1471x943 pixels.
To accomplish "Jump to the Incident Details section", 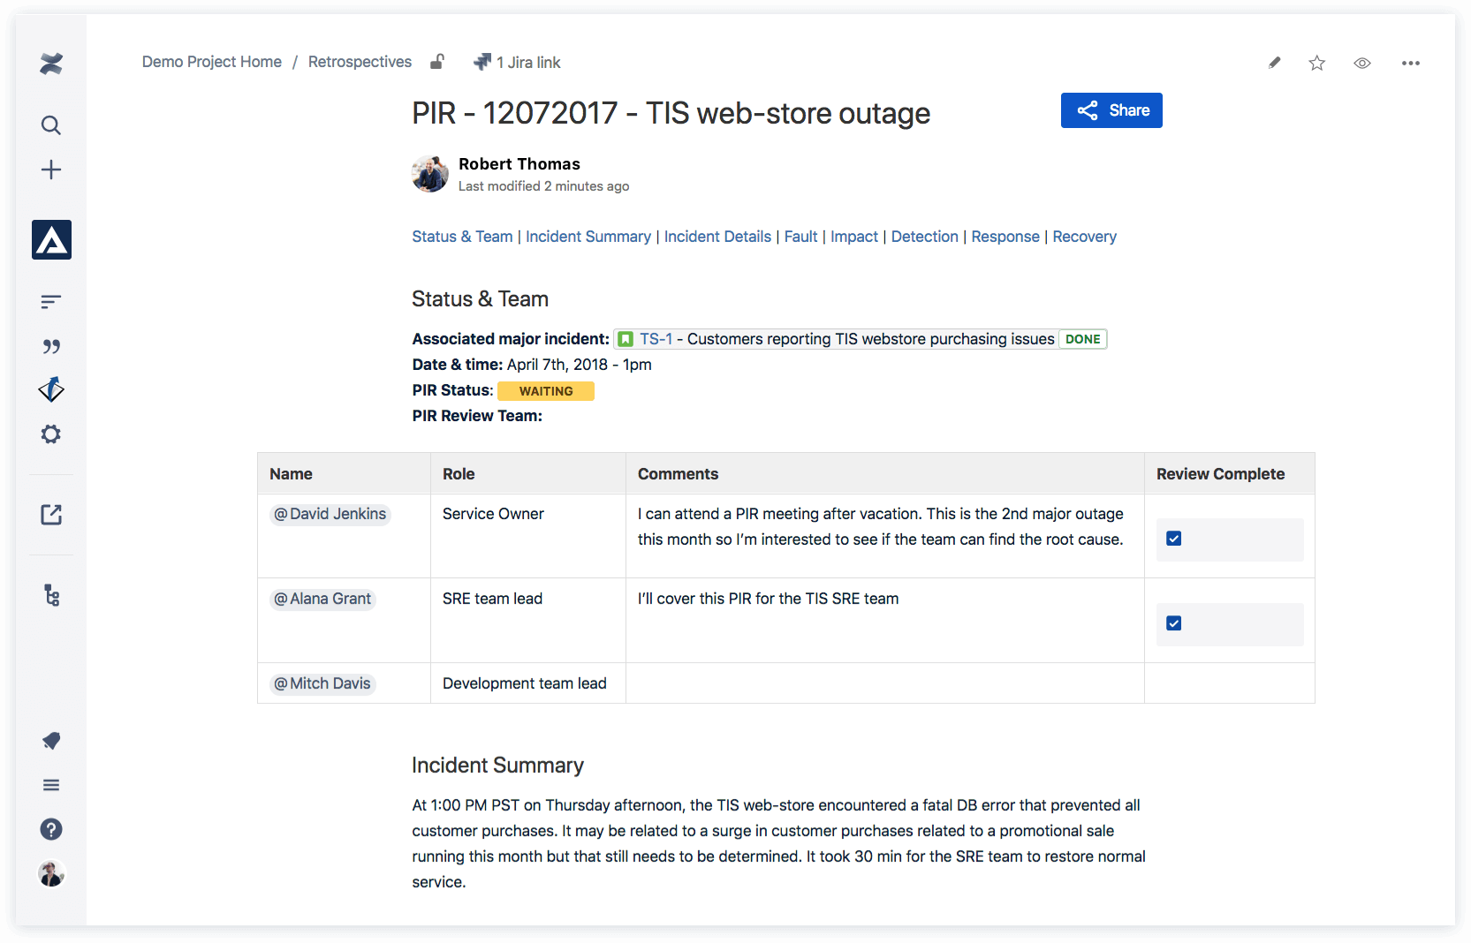I will [717, 237].
